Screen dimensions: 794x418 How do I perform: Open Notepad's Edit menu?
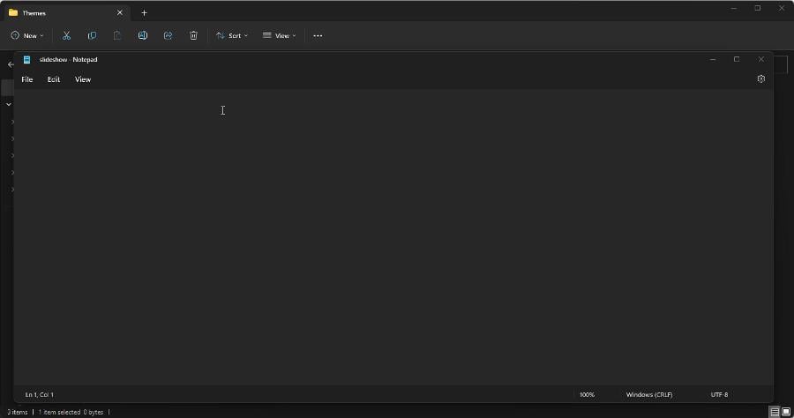tap(54, 79)
